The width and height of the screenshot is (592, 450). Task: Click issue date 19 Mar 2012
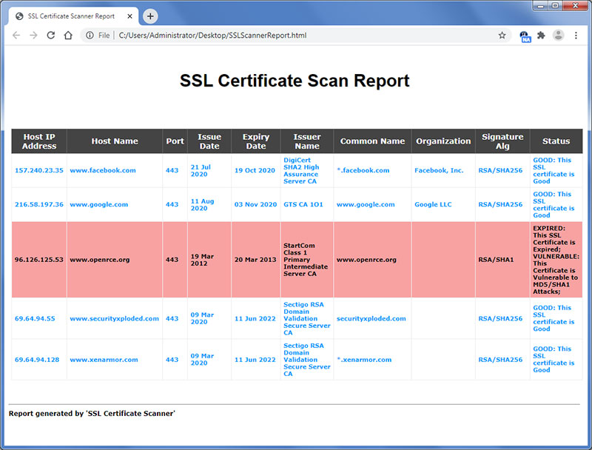(202, 260)
